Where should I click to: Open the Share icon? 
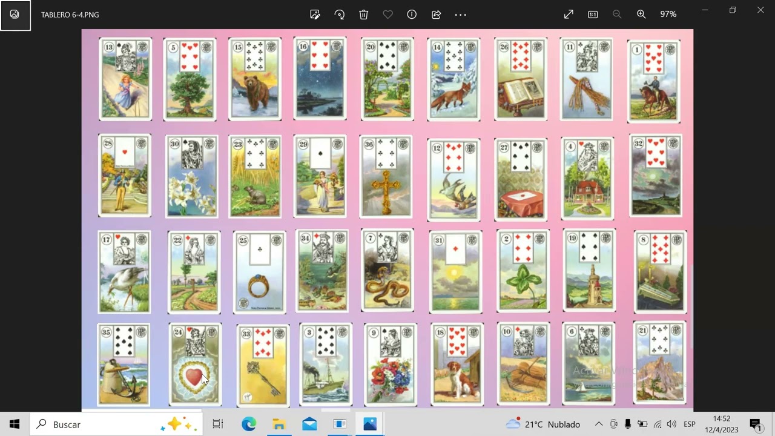[x=436, y=15]
